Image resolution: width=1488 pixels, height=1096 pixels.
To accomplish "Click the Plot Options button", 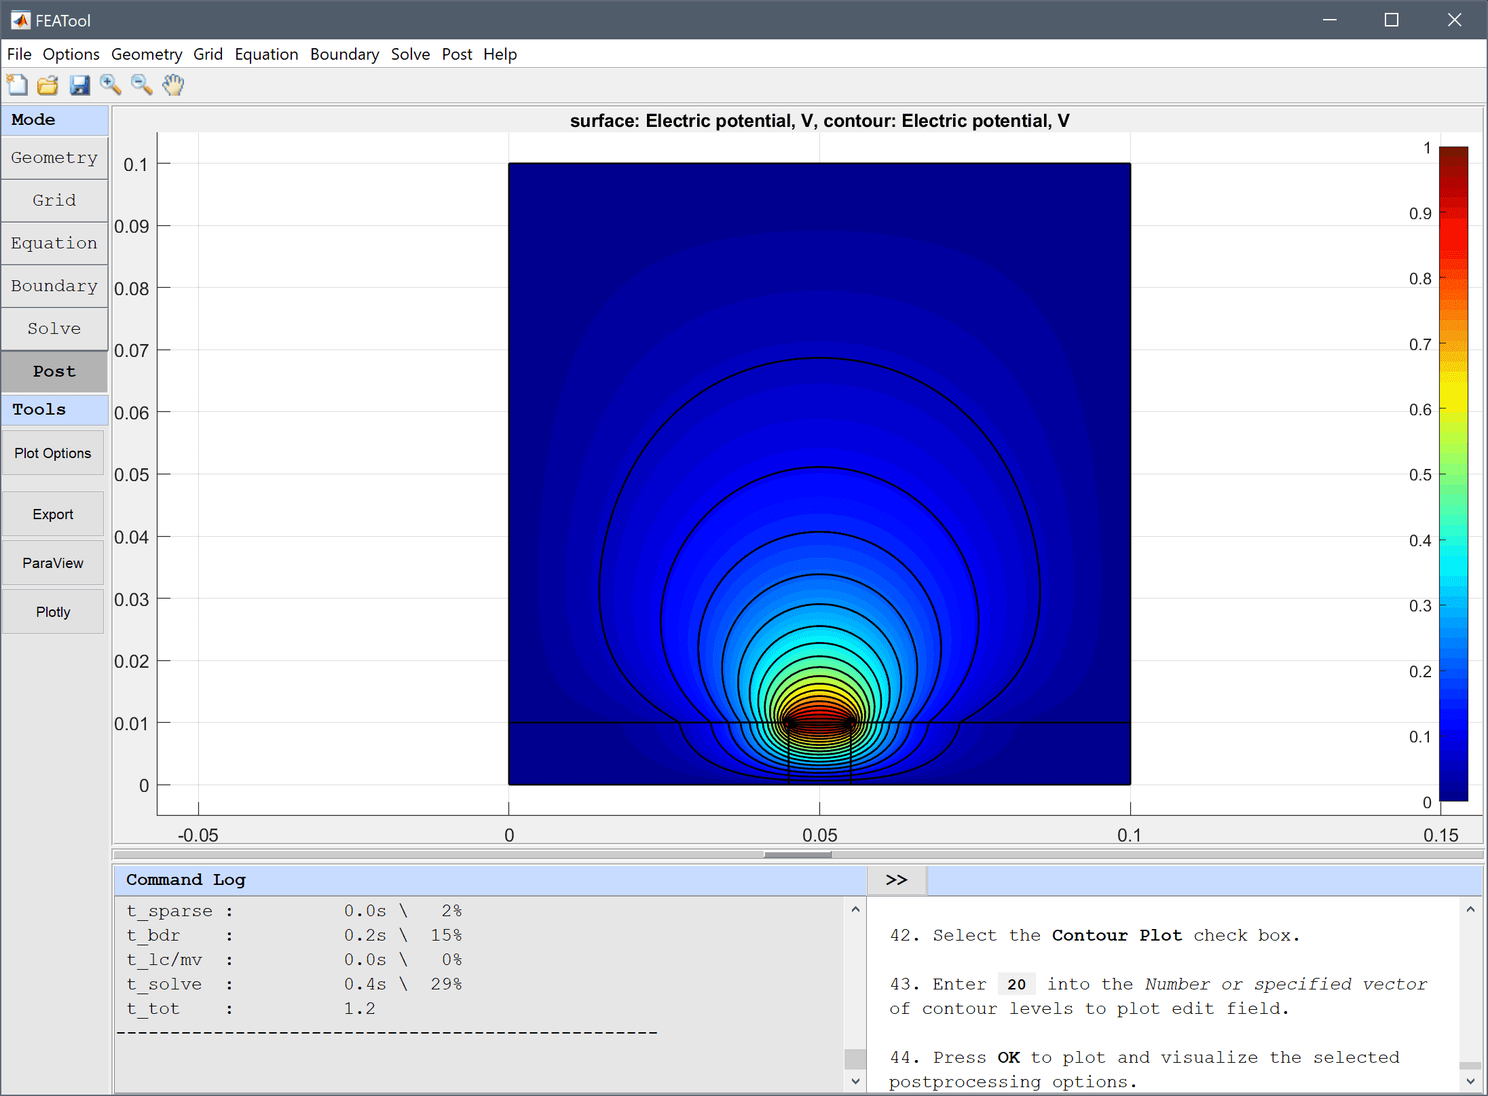I will (54, 451).
